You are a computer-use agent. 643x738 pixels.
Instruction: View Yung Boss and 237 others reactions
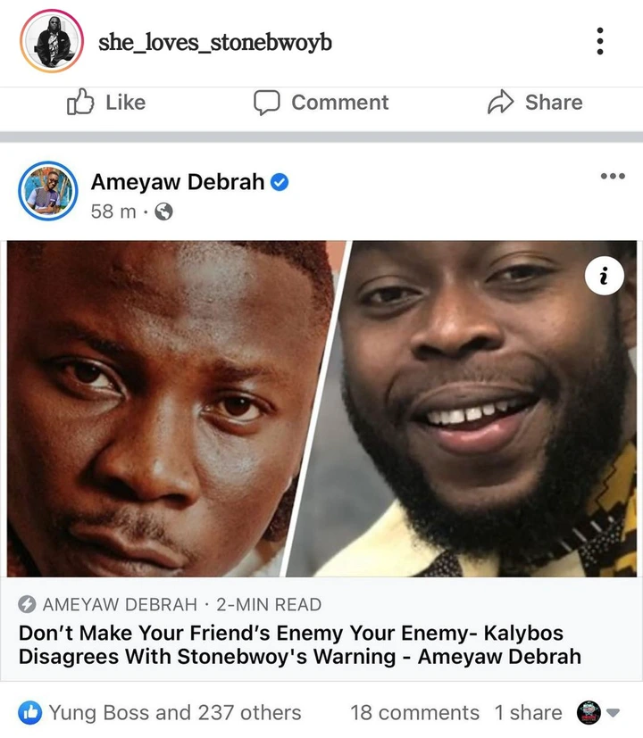pyautogui.click(x=175, y=713)
